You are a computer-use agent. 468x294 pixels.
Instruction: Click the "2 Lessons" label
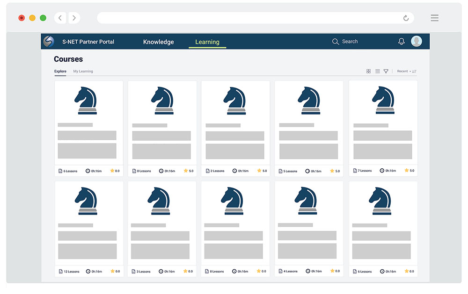tap(217, 171)
